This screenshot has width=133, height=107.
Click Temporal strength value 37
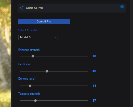(x=94, y=101)
